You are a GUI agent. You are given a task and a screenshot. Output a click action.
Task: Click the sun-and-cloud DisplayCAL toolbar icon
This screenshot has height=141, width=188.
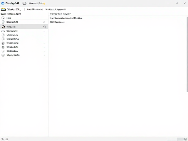click(x=4, y=9)
